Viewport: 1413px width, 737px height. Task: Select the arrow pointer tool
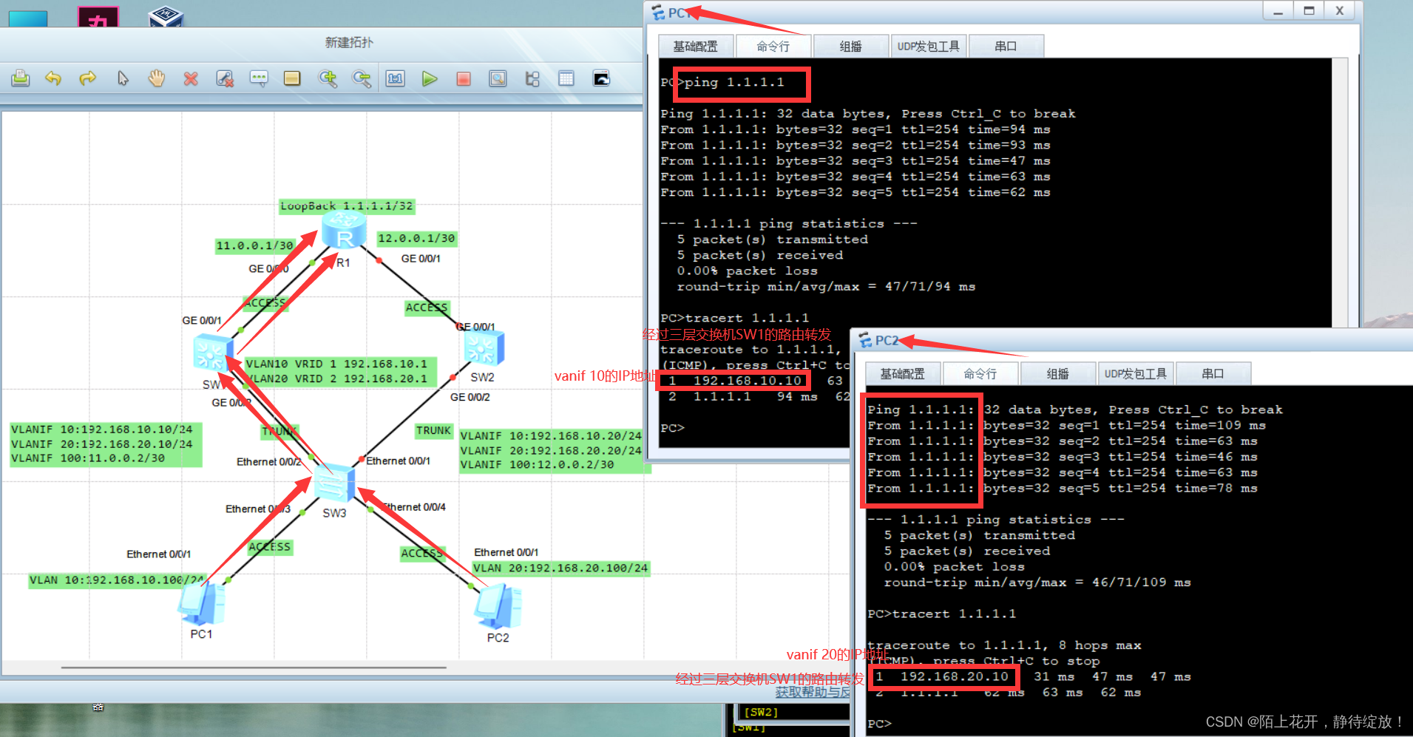[x=123, y=78]
